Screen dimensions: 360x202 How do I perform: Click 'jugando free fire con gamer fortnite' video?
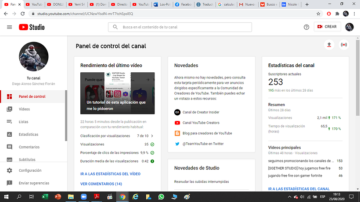295,176
